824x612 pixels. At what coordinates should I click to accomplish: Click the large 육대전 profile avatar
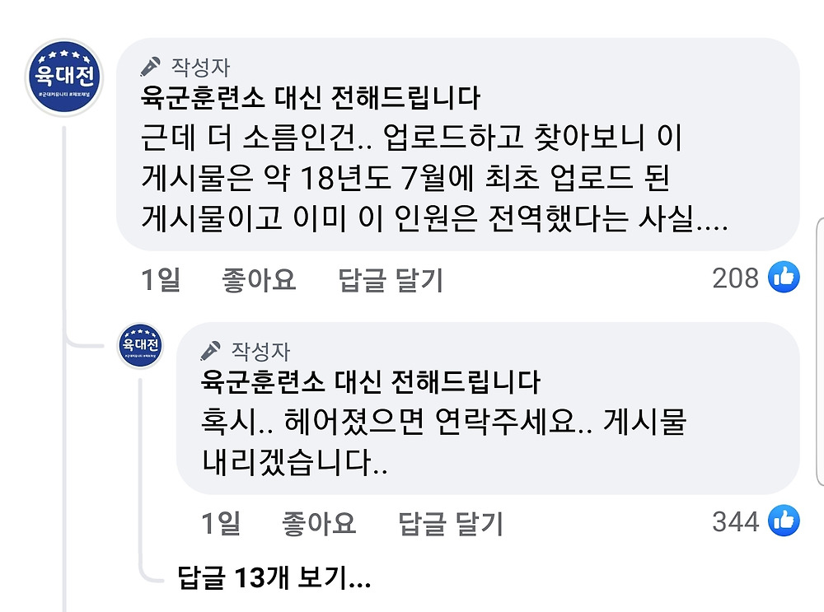pyautogui.click(x=64, y=78)
